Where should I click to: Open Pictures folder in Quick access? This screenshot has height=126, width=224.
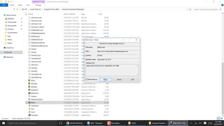coord(10,29)
